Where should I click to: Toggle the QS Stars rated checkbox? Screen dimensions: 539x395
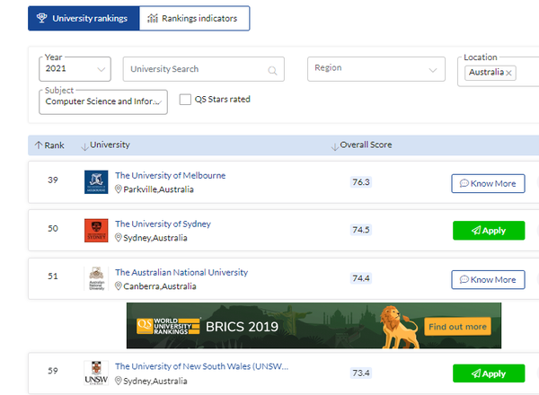click(185, 100)
